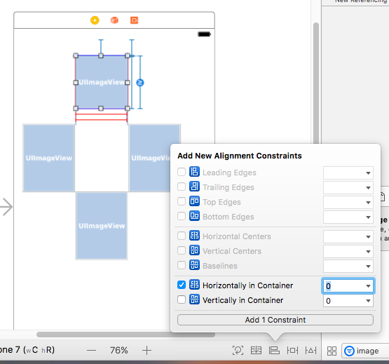Open Vertically in Container value dropdown arrow
389x364 pixels.
pyautogui.click(x=369, y=301)
